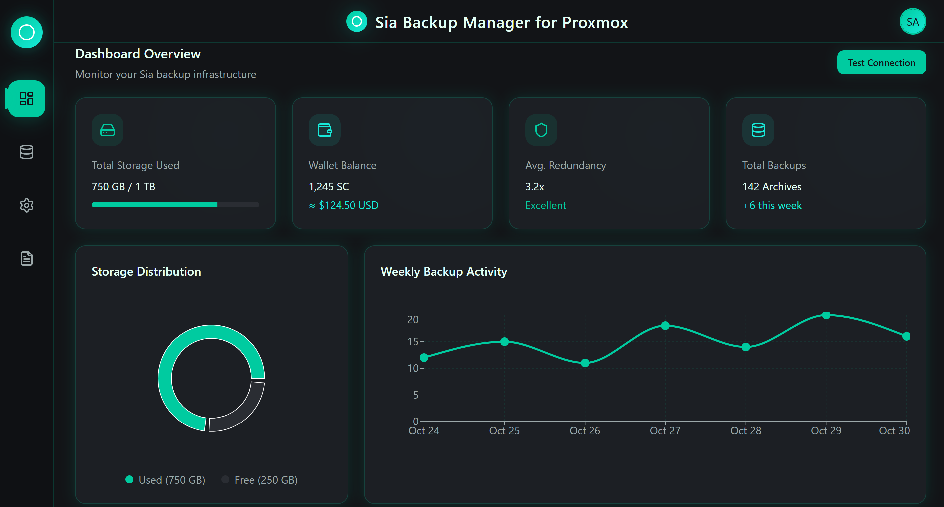Click the database icon in Total Backups card
944x507 pixels.
point(758,130)
